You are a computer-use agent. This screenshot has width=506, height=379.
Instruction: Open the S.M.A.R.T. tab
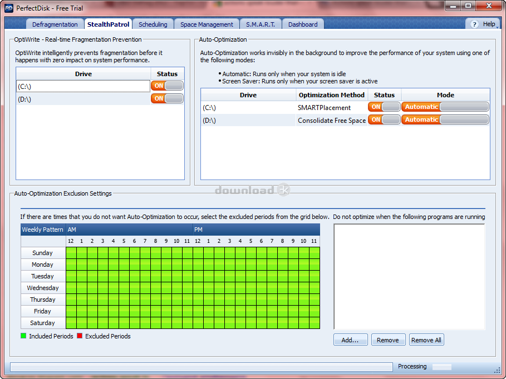coord(260,24)
